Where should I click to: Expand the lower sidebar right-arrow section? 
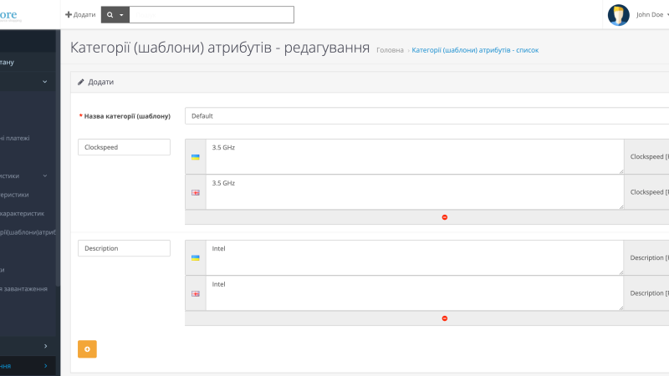46,346
